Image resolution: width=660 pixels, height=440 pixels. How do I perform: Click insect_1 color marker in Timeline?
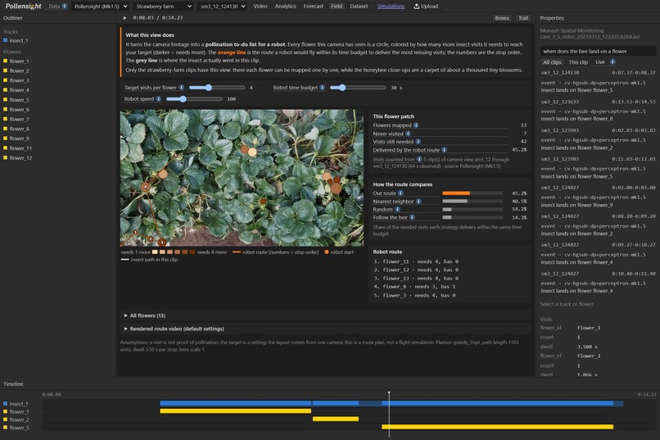pos(6,403)
